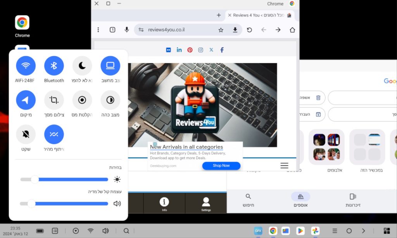This screenshot has width=397, height=238.
Task: Expand the website hamburger menu
Action: 284,166
